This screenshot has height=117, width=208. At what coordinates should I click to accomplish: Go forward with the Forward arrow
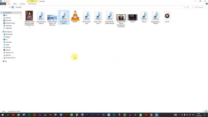(x=6, y=7)
